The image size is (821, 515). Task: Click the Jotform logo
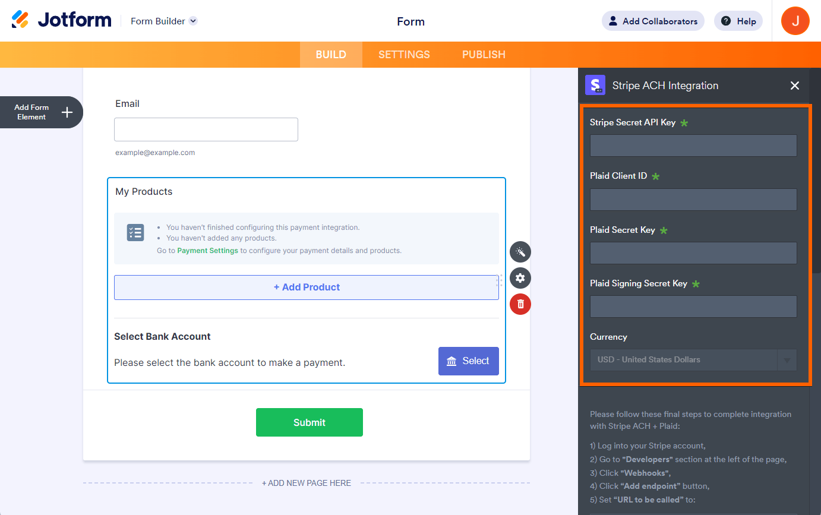(x=61, y=20)
